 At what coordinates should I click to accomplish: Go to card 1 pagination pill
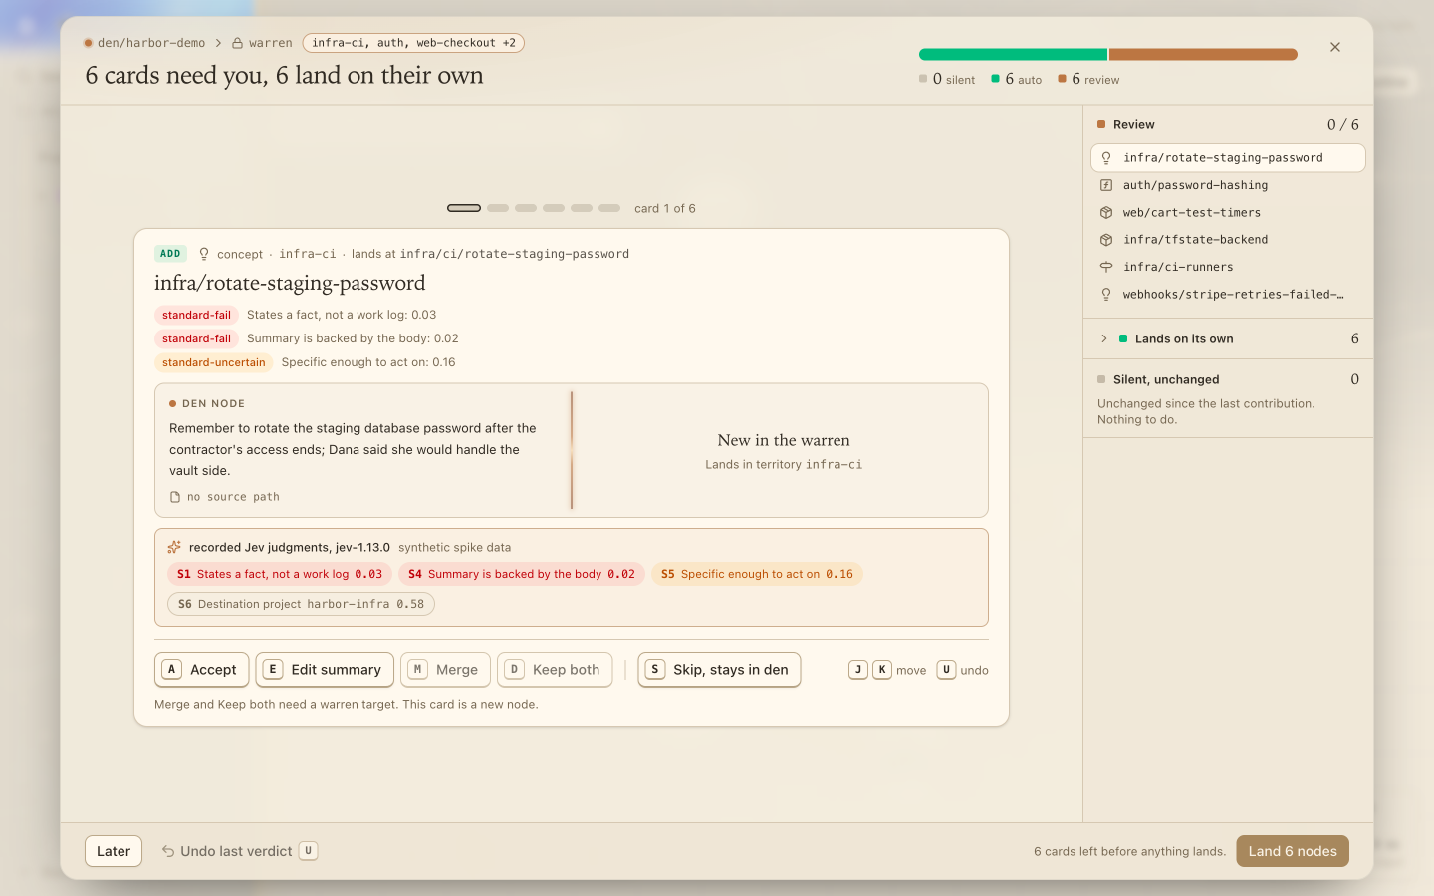point(464,208)
